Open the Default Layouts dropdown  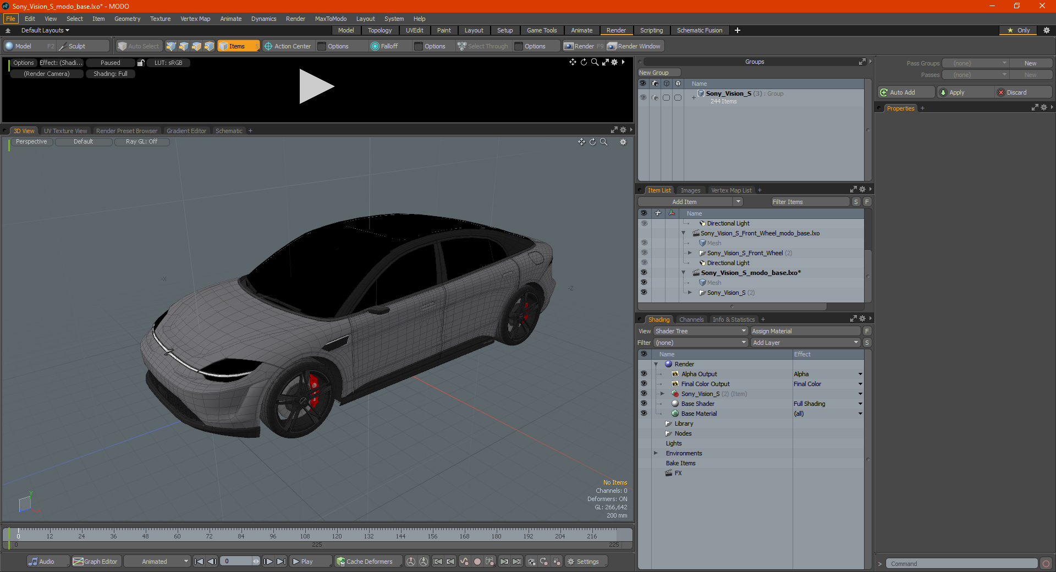click(x=45, y=30)
